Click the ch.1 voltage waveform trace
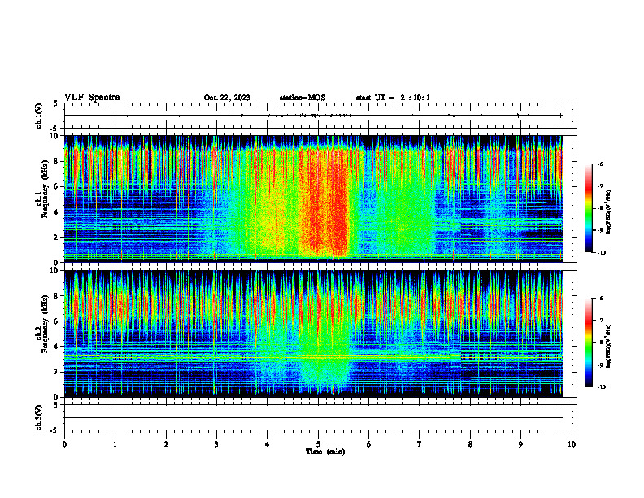 coord(313,116)
